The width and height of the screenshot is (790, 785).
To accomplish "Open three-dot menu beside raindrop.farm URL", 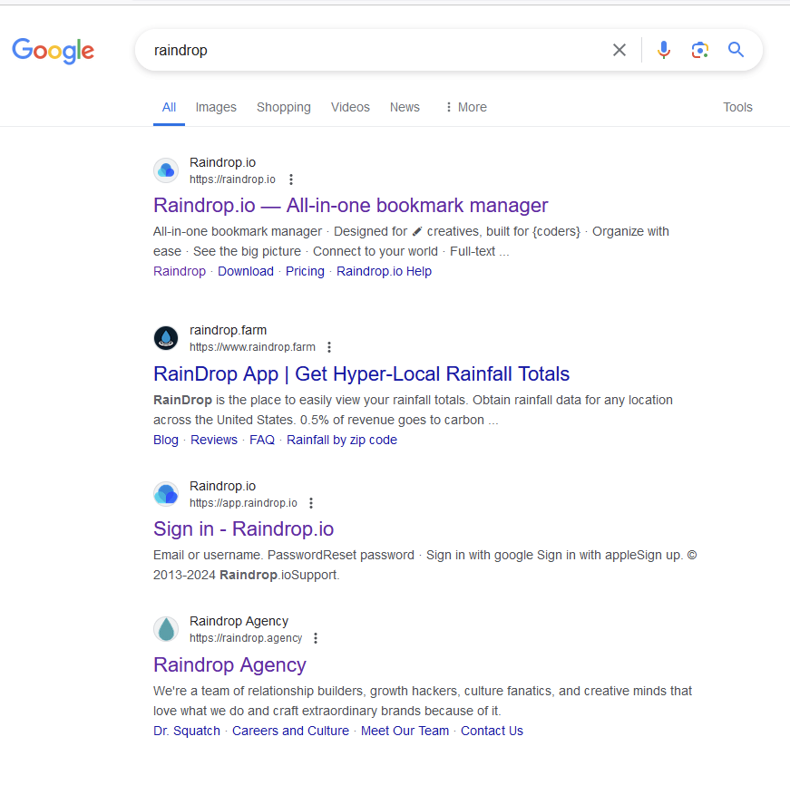I will click(329, 347).
